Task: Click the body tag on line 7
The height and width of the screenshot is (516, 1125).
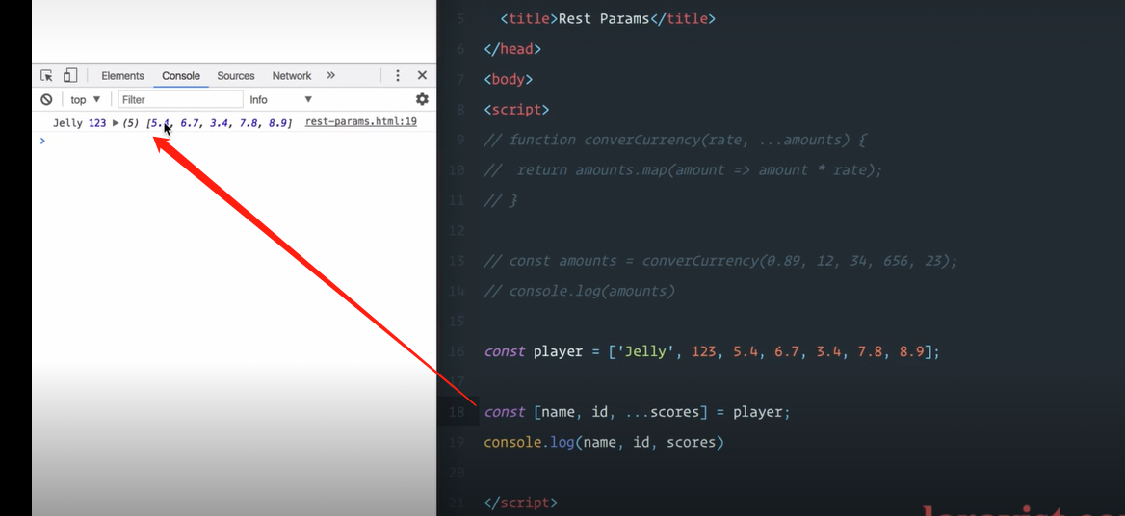Action: click(509, 79)
